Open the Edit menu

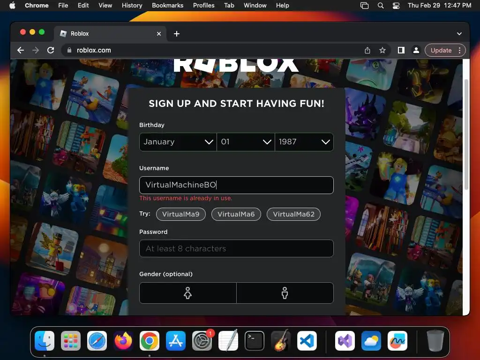83,5
